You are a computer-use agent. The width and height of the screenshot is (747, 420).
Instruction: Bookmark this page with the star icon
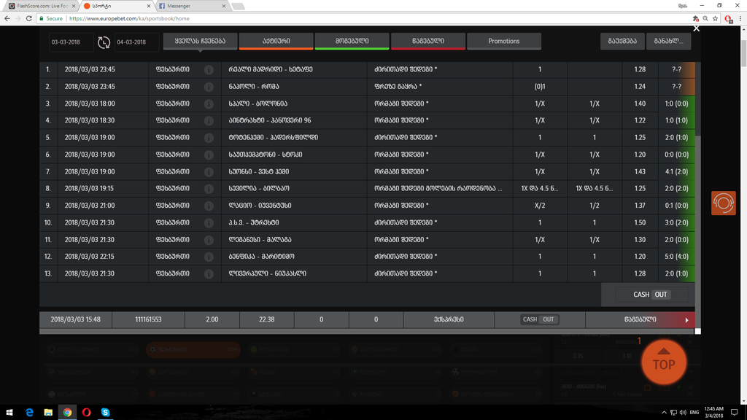click(x=715, y=18)
